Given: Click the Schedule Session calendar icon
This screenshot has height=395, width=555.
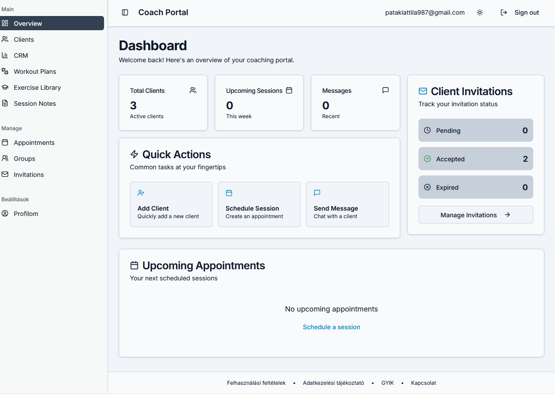Looking at the screenshot, I should coord(229,192).
